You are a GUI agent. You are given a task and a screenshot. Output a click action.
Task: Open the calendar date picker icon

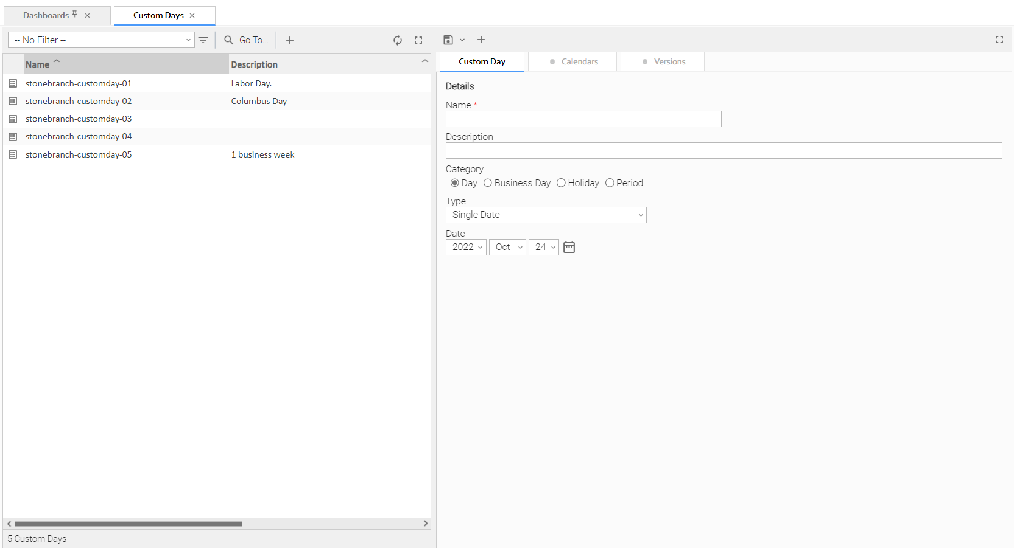click(x=569, y=247)
